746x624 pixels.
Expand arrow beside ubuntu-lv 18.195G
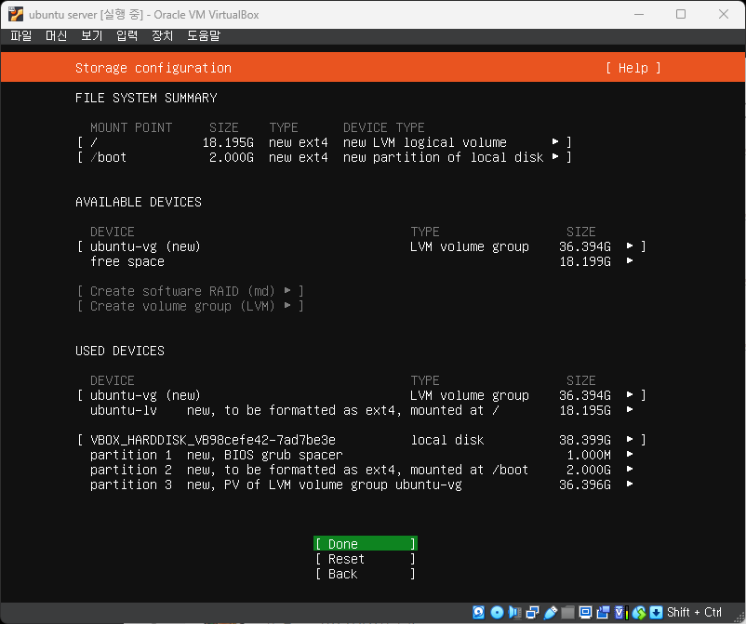click(630, 409)
